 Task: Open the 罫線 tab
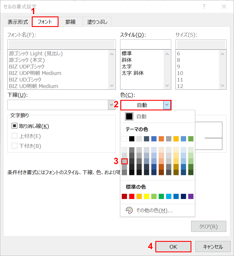pyautogui.click(x=70, y=22)
